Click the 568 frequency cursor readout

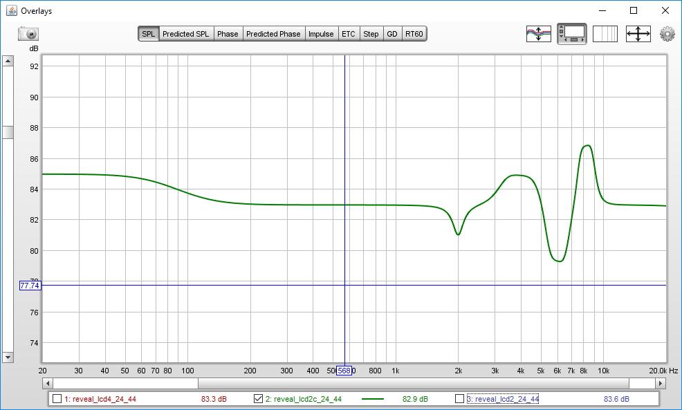point(344,371)
